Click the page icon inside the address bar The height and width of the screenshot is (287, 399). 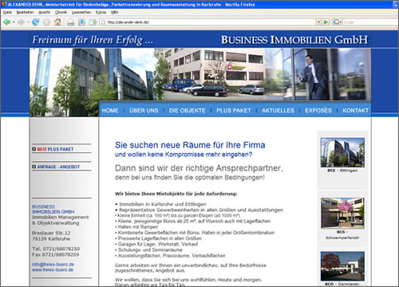pos(104,22)
